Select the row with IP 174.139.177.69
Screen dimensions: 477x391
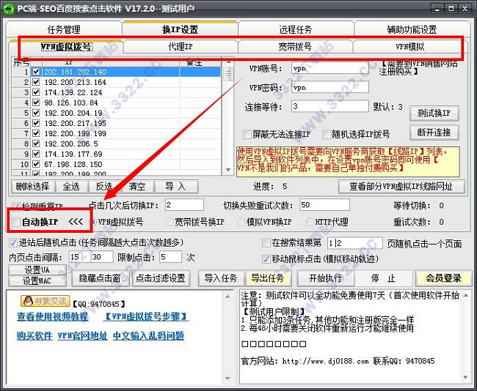[117, 154]
